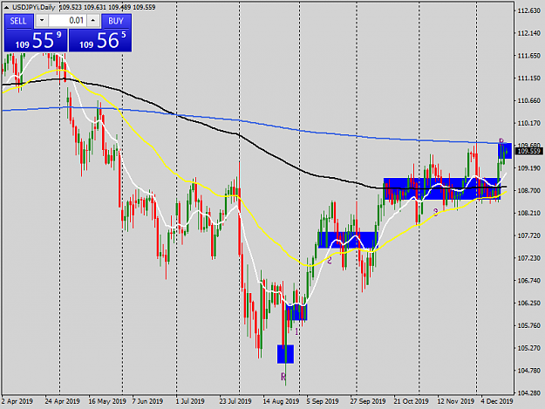Click the SELL button in one-click panel
Screen dimensions: 545x409
(18, 21)
